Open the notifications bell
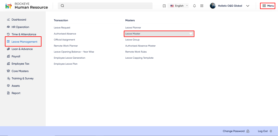 pyautogui.click(x=194, y=6)
